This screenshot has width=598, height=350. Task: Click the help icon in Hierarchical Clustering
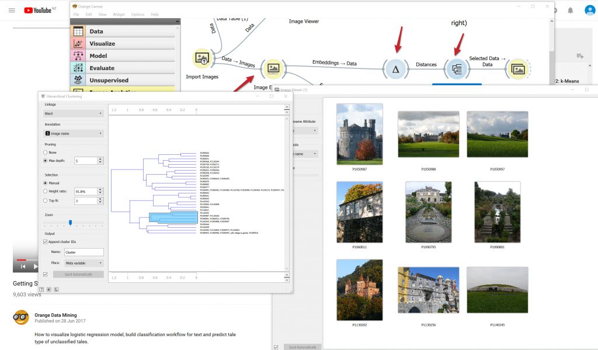(x=41, y=289)
